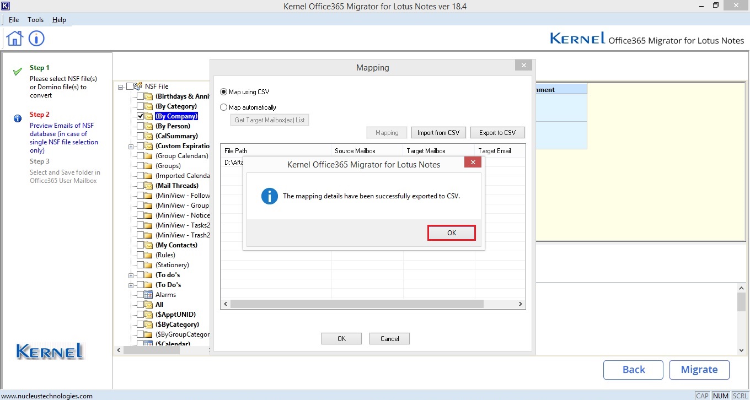Click Get Target Mailbox(es) List button
Image resolution: width=750 pixels, height=400 pixels.
270,120
